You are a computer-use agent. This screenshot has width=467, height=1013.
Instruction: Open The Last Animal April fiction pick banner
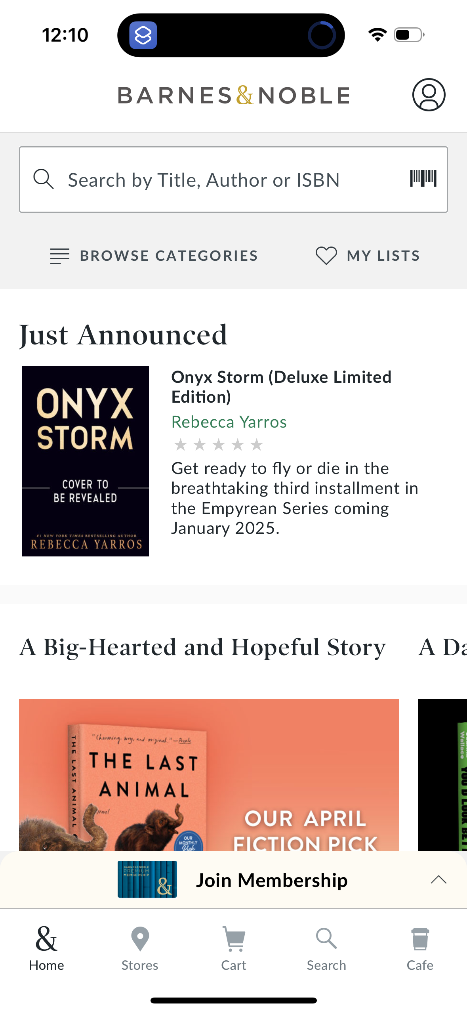(x=209, y=774)
